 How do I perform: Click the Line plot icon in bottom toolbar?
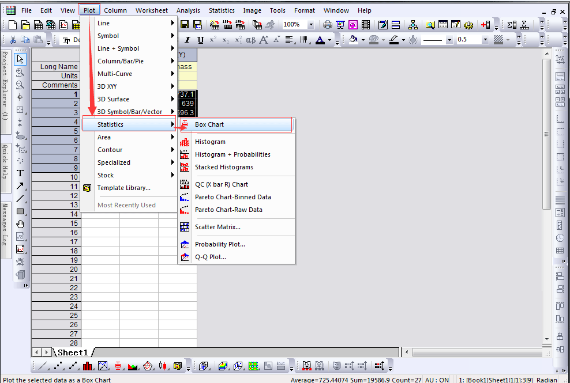click(x=42, y=366)
